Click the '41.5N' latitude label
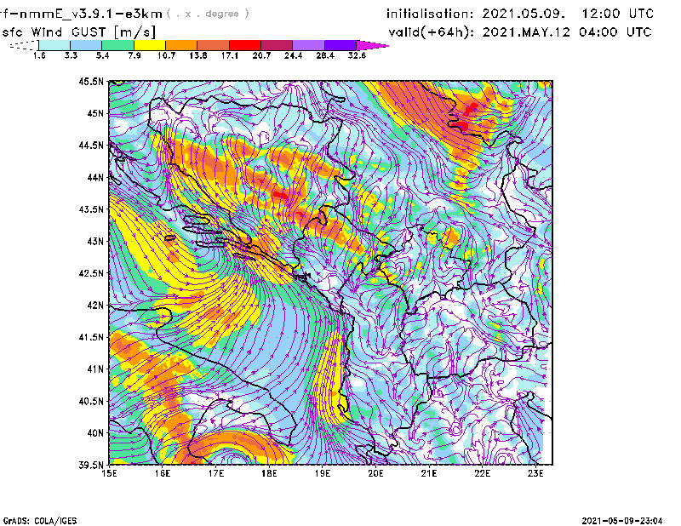This screenshot has height=526, width=681. 91,337
